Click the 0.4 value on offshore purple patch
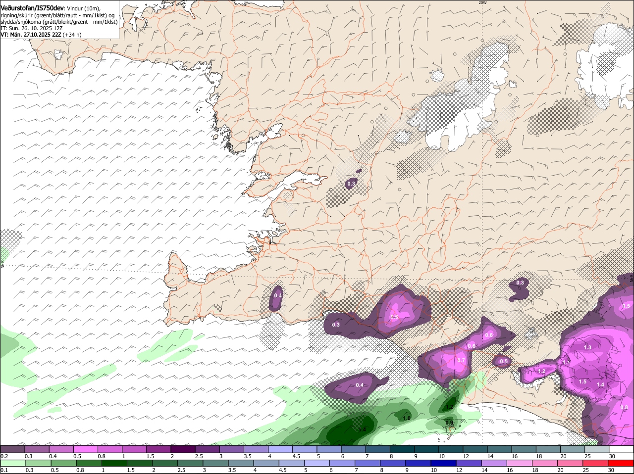Viewport: 634px width, 474px height. click(360, 385)
